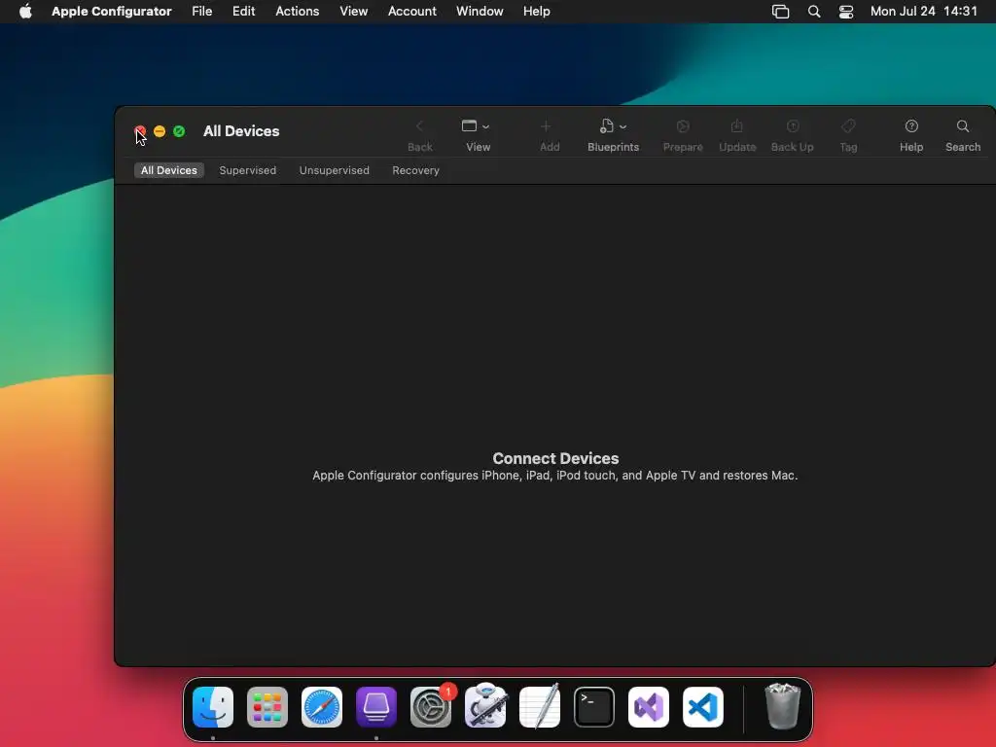Viewport: 996px width, 747px height.
Task: Click the Search magnifier in toolbar
Action: pos(963,126)
